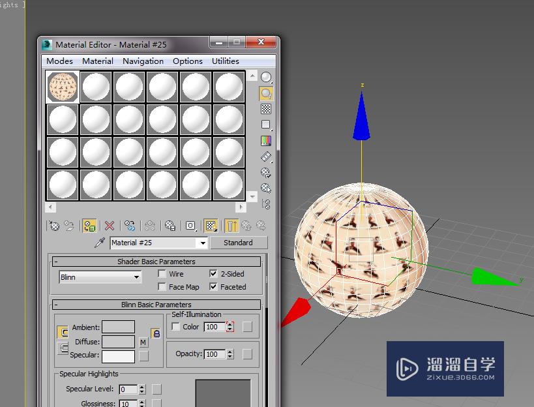Click the Diffuse color swatch

(120, 341)
